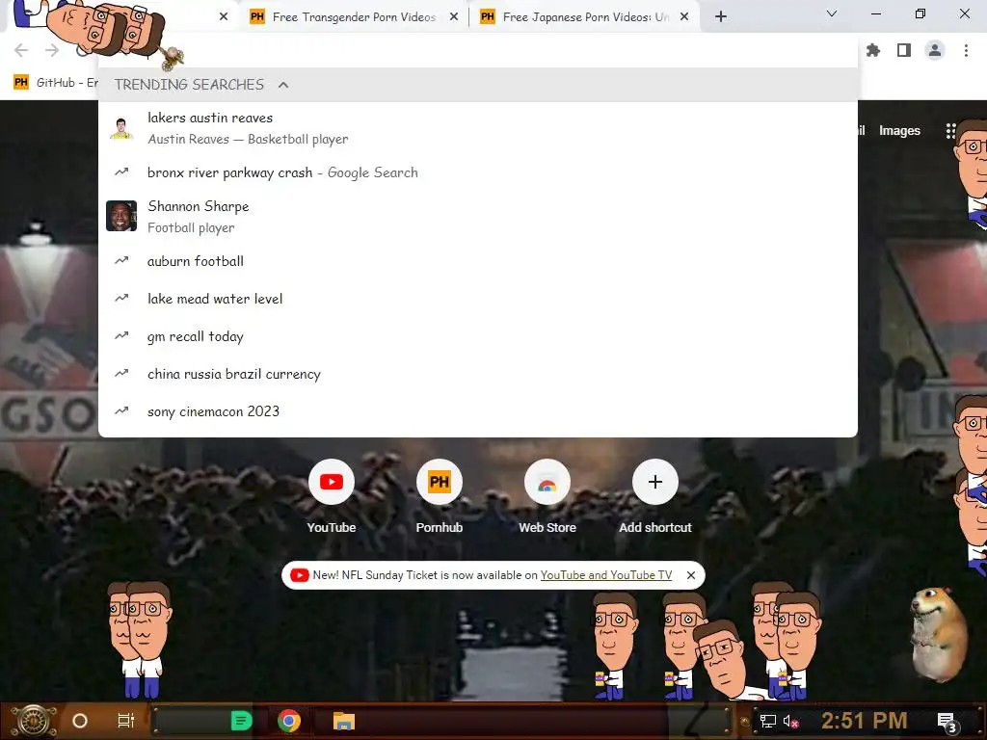Screen dimensions: 987x740
Task: Open Google Chrome from the taskbar
Action: [289, 721]
